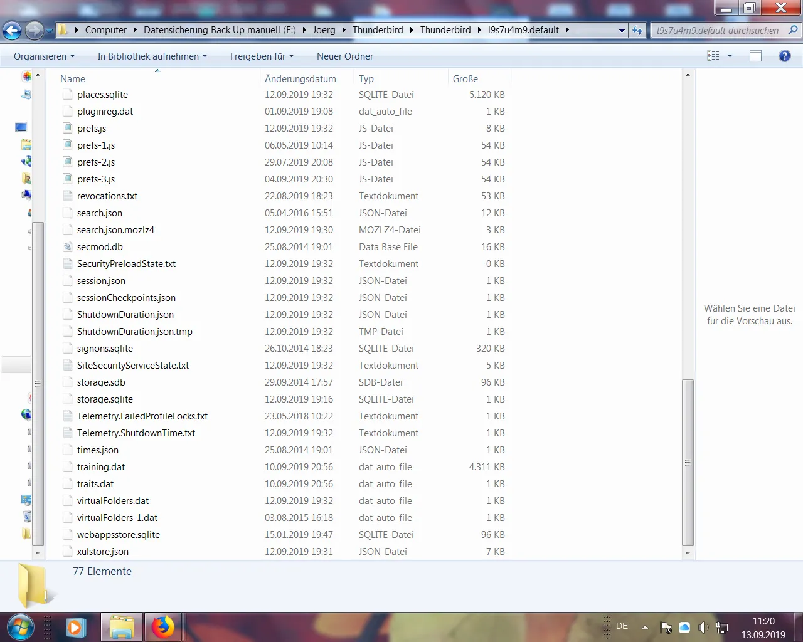Image resolution: width=803 pixels, height=642 pixels.
Task: Open the recent locations dropdown arrow
Action: (x=49, y=31)
